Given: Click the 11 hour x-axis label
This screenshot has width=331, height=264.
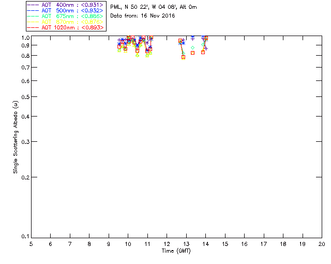Looking at the screenshot, I should tap(147, 244).
